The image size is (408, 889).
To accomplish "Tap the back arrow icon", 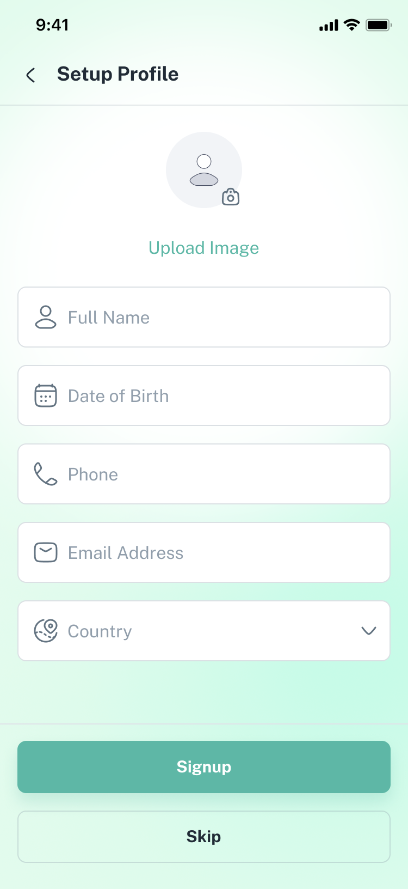I will pos(31,75).
